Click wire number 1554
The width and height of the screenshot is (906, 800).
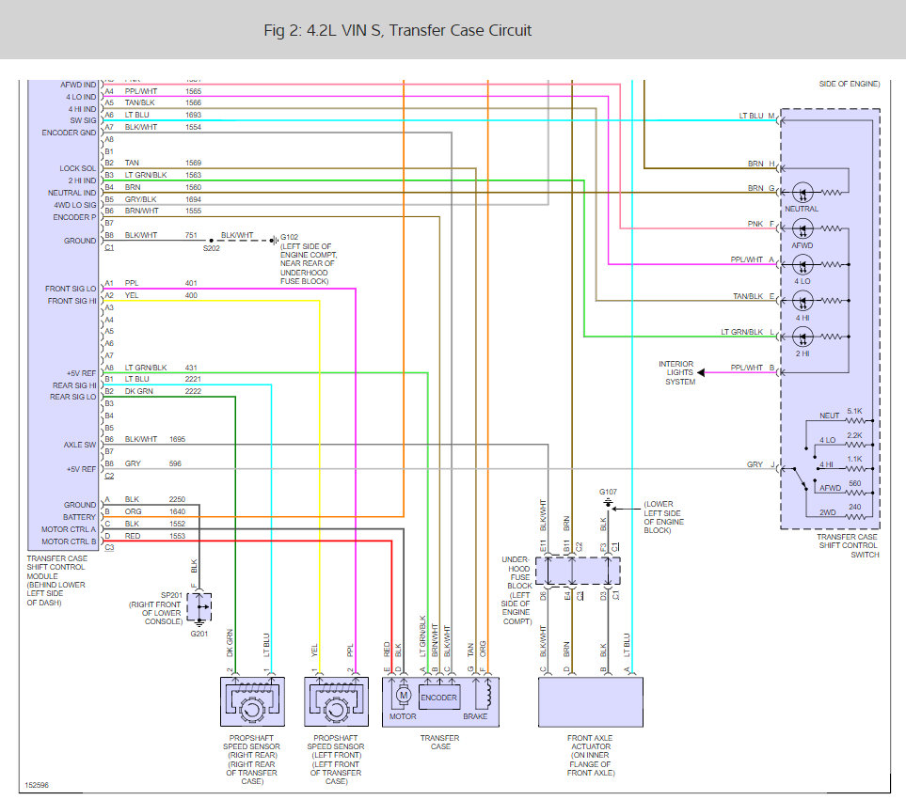coord(194,127)
